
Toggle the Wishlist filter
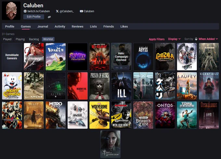[x=48, y=39]
